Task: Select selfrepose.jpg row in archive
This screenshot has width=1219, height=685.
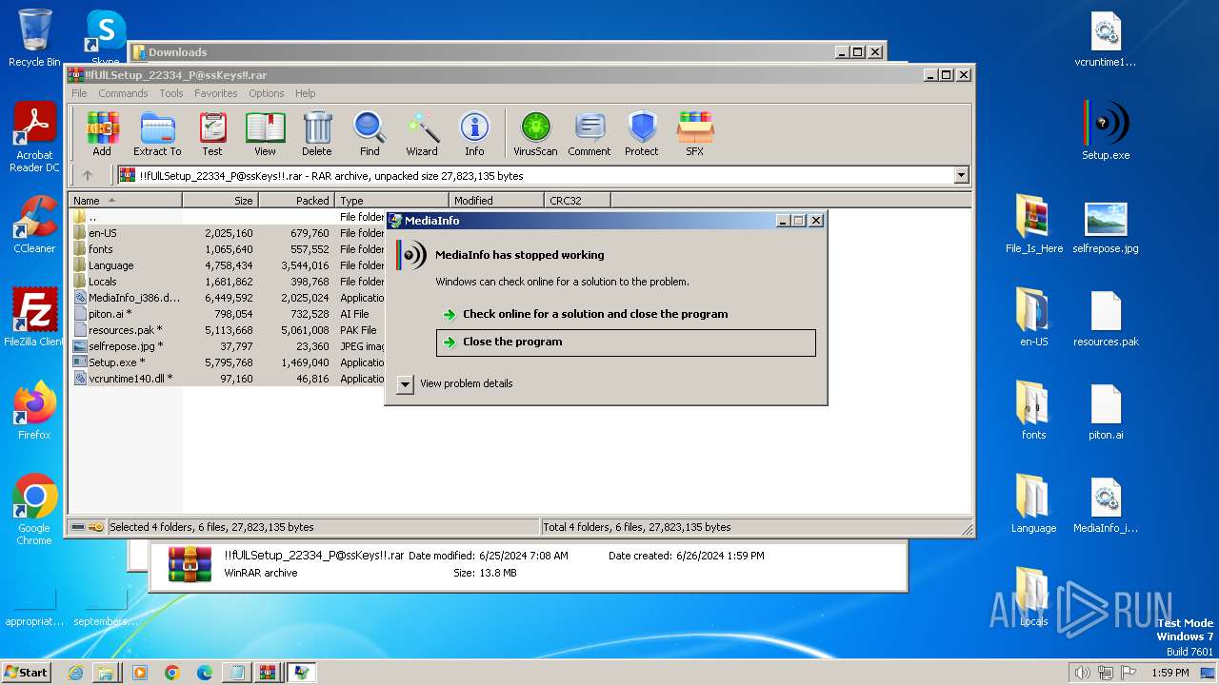Action: 228,346
